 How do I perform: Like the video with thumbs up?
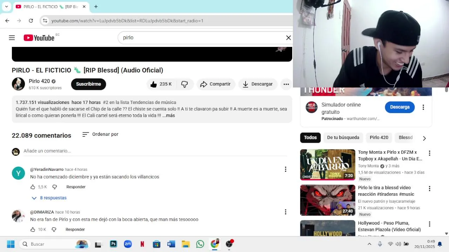(x=161, y=84)
